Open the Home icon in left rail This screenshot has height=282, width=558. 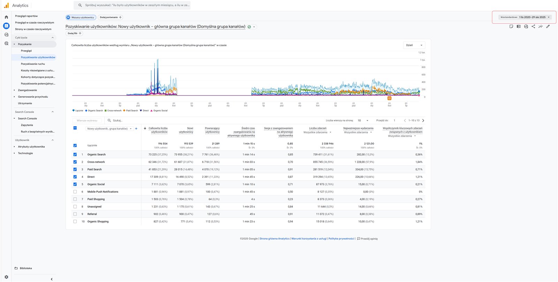click(6, 17)
